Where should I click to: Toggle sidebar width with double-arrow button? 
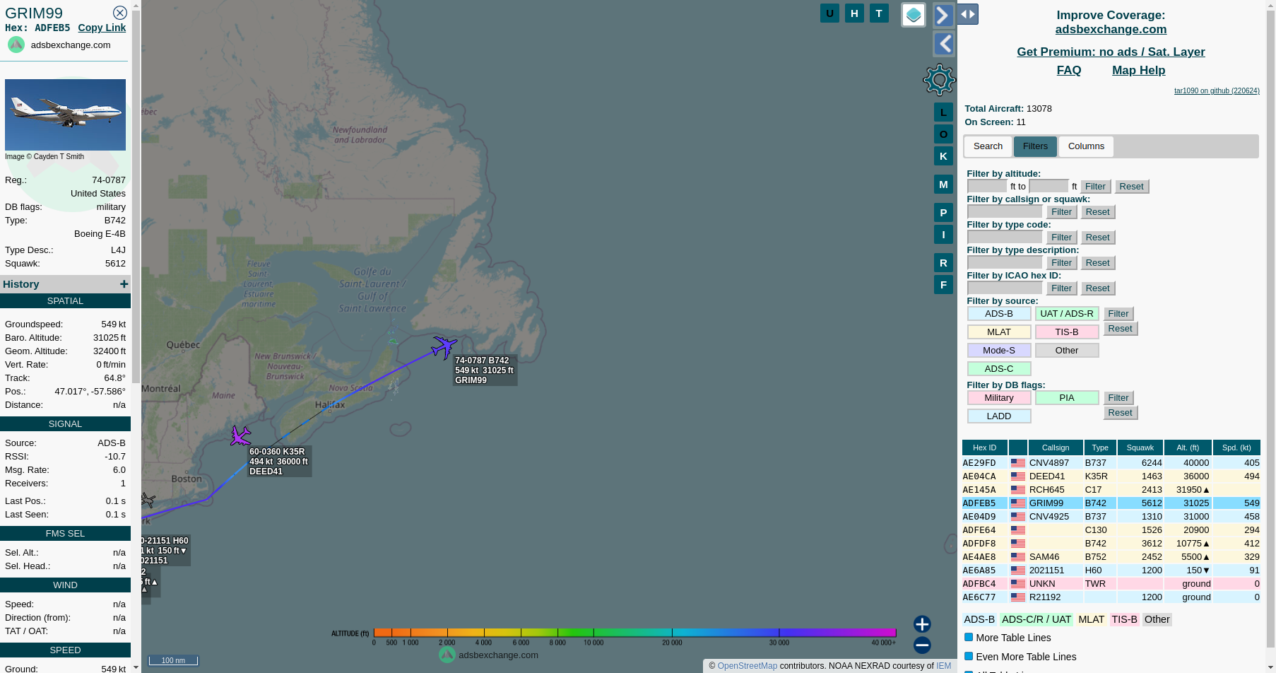coord(968,14)
